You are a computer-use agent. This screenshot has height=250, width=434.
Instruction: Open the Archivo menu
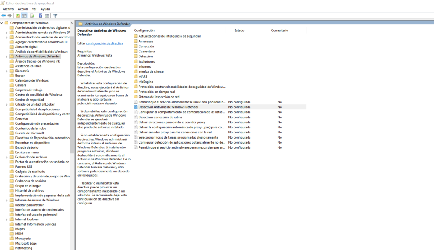[8, 9]
